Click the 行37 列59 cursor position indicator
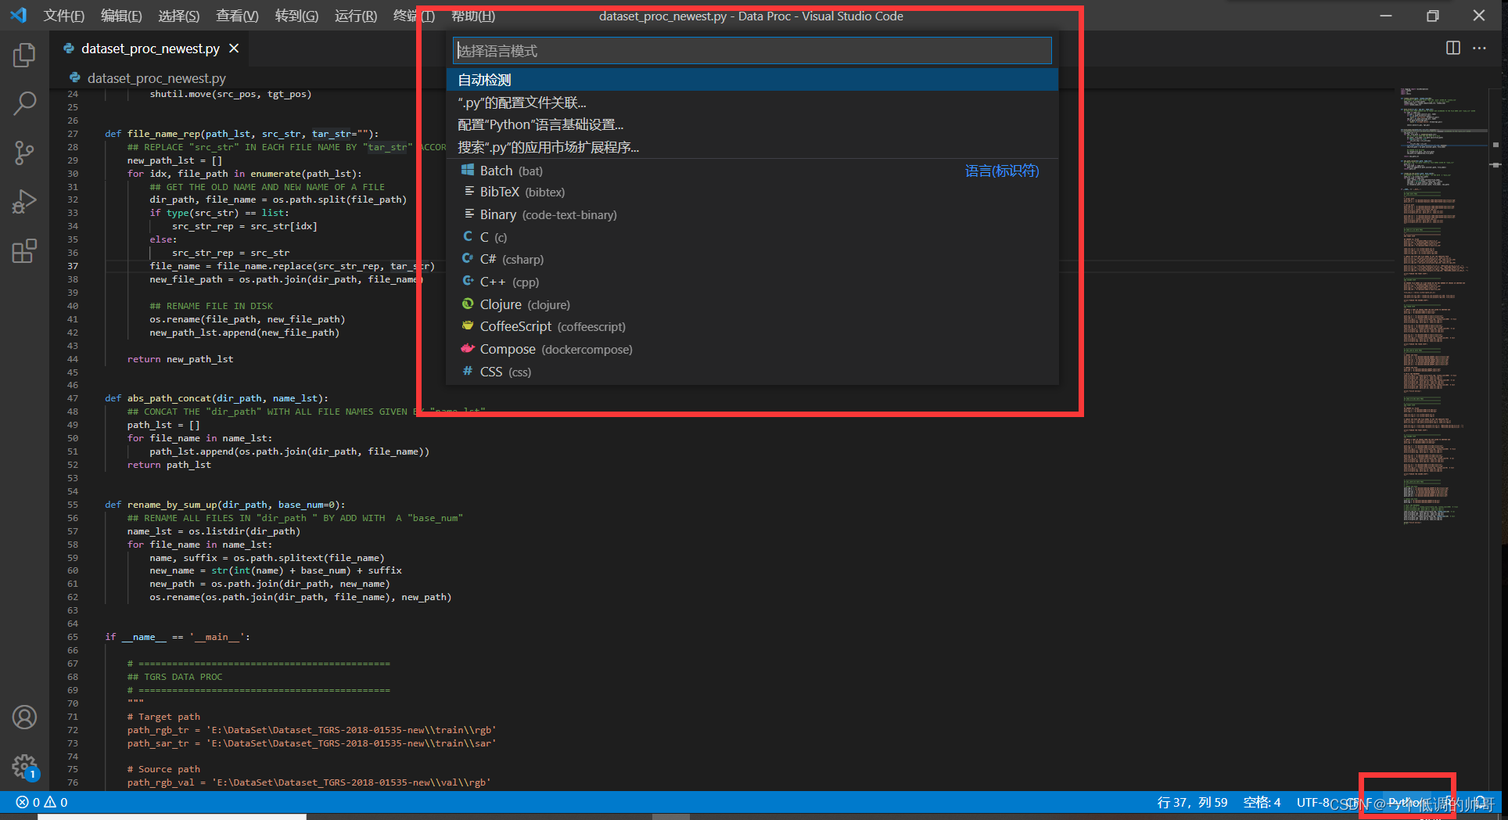The width and height of the screenshot is (1508, 820). pos(1192,802)
